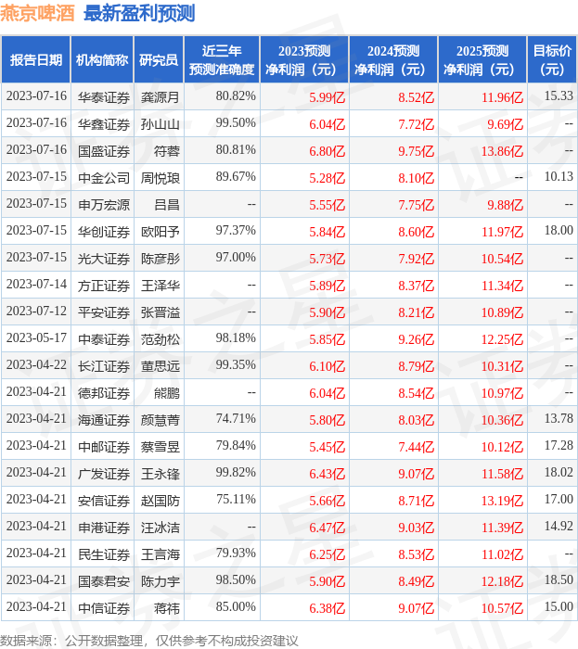Image resolution: width=578 pixels, height=649 pixels.
Task: Click the 数据来源 footer note
Action: (x=149, y=641)
